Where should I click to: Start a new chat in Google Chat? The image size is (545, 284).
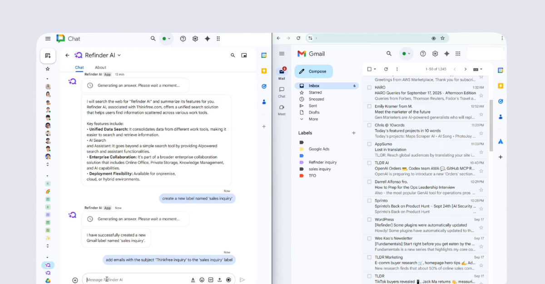pyautogui.click(x=48, y=55)
